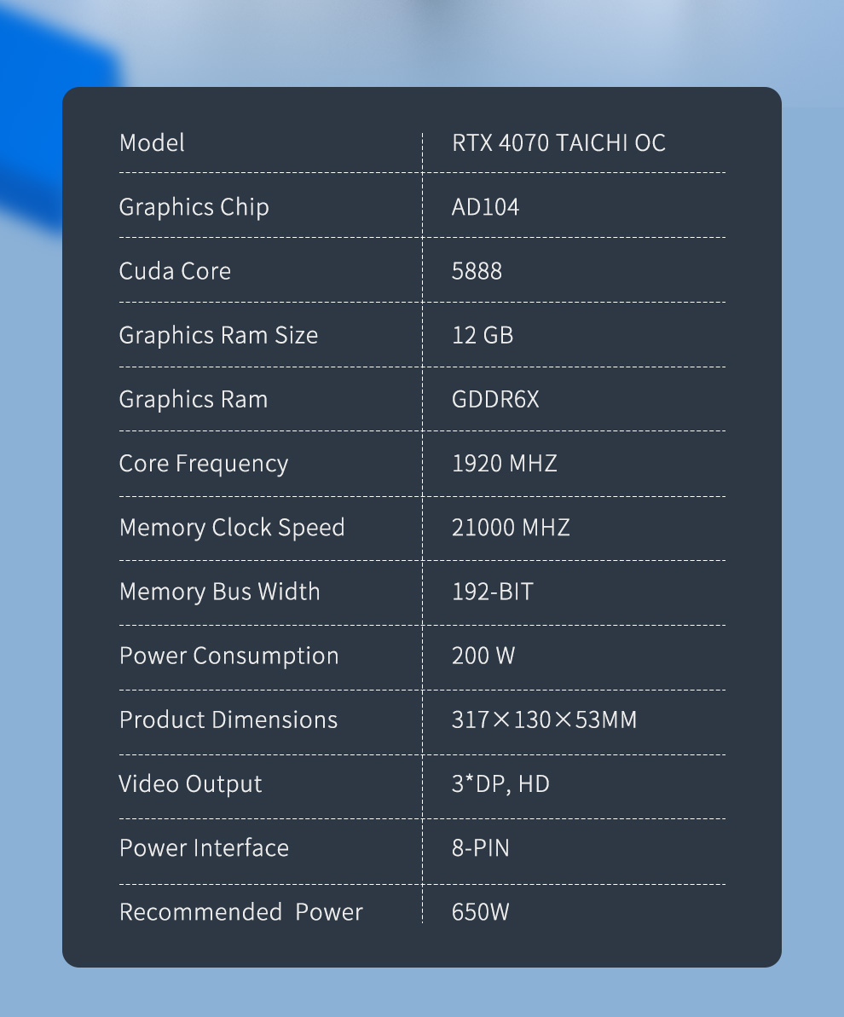
Task: Click the Power Consumption label
Action: click(x=229, y=657)
